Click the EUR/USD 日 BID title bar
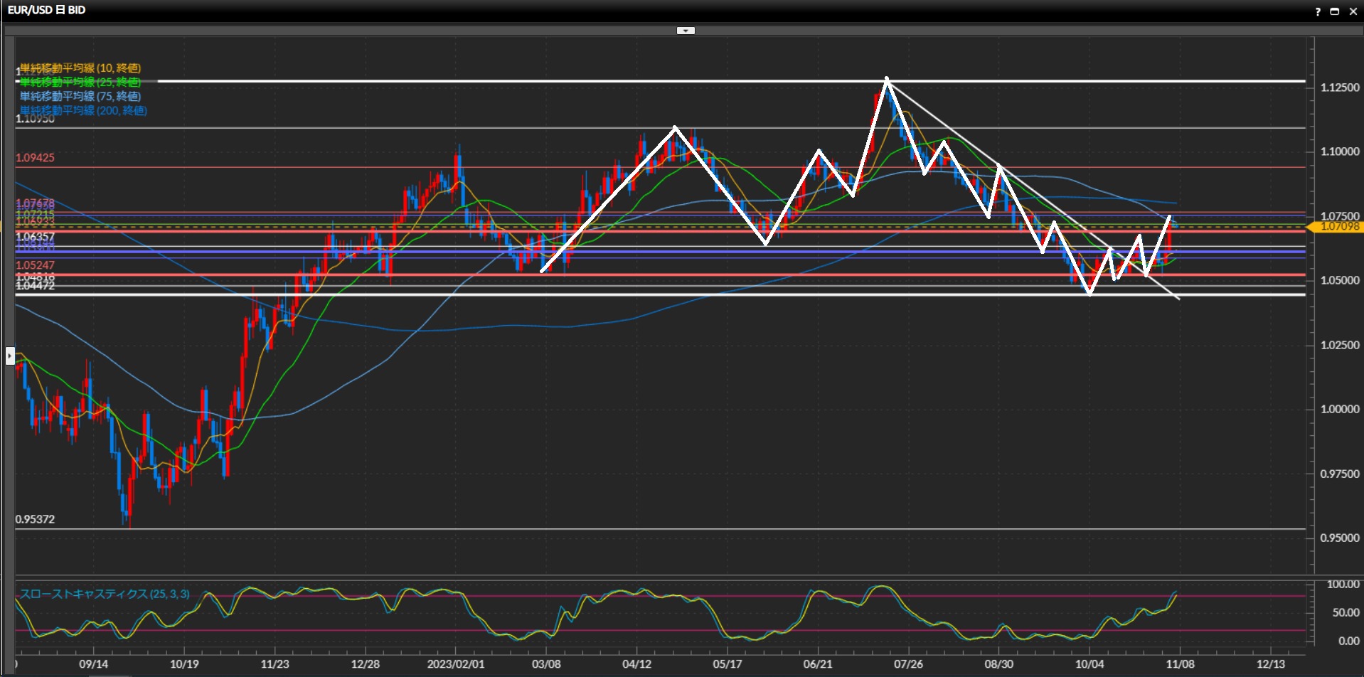 click(47, 11)
